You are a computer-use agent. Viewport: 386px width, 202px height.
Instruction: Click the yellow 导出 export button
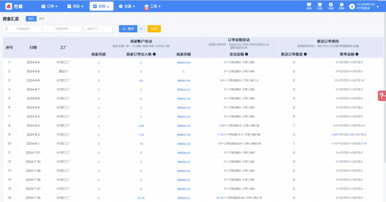(154, 29)
